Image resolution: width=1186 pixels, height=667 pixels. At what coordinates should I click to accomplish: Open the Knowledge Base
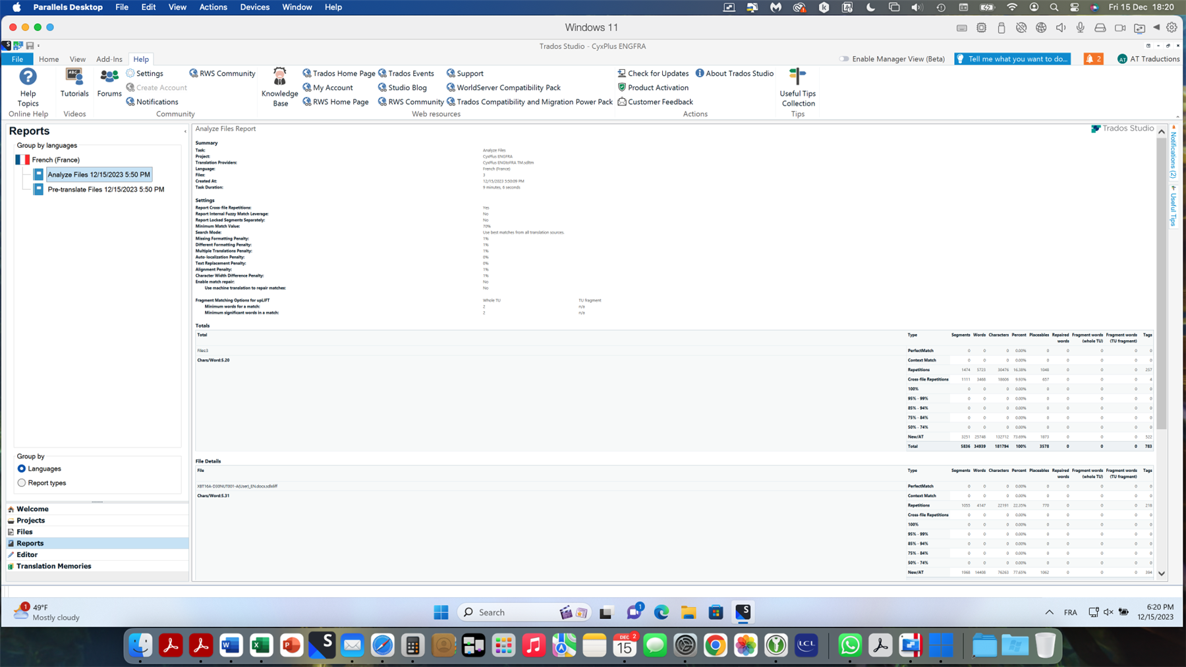point(280,87)
